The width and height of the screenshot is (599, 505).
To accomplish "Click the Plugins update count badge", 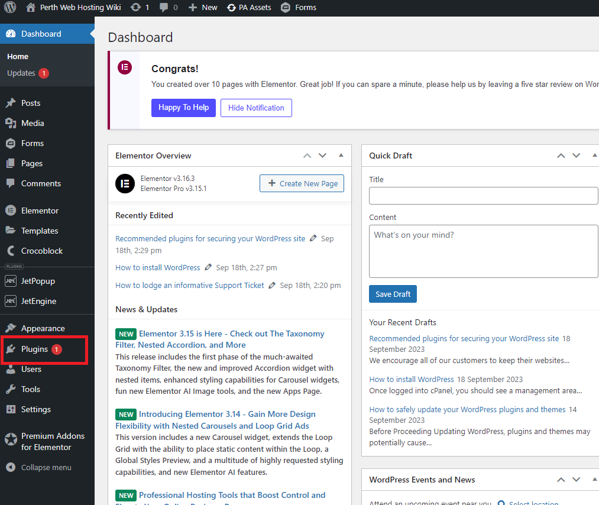I will tap(57, 349).
